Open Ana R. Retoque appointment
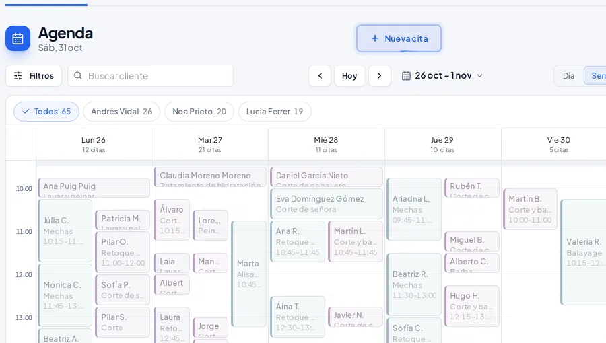Screen dimensions: 606x343 pos(298,241)
